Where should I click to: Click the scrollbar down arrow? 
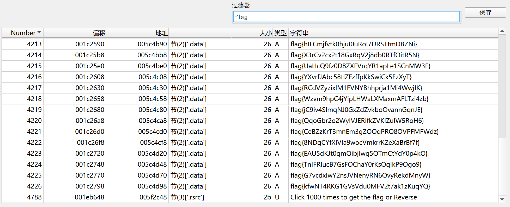tap(502, 199)
